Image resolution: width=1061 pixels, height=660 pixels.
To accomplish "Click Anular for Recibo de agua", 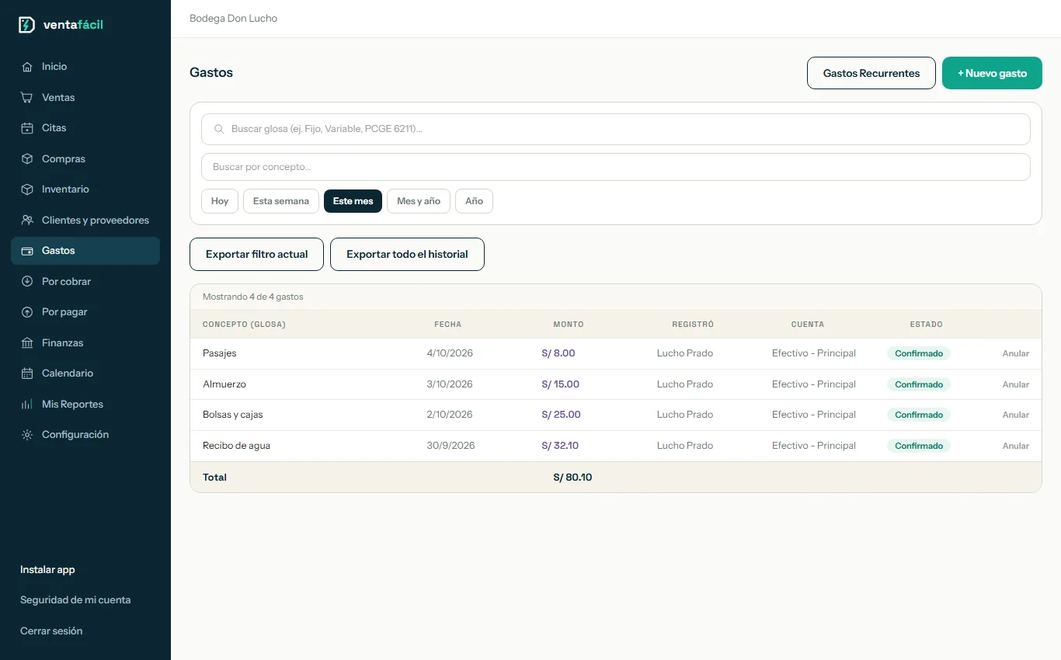I will 1015,446.
